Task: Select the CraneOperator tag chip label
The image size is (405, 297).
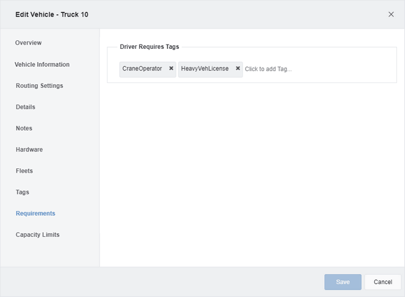Action: (142, 69)
